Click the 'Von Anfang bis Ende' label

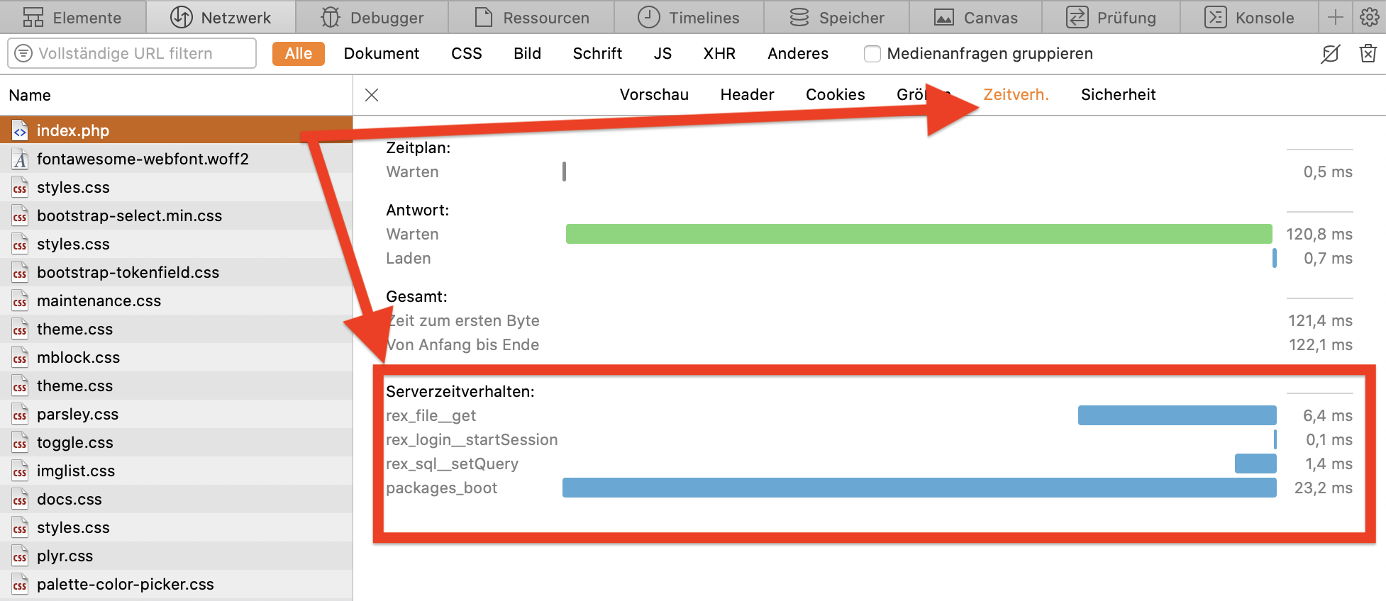(x=462, y=344)
